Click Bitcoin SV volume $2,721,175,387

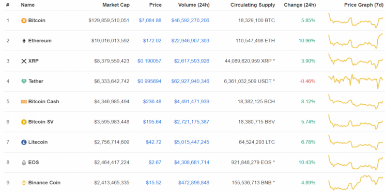192,122
